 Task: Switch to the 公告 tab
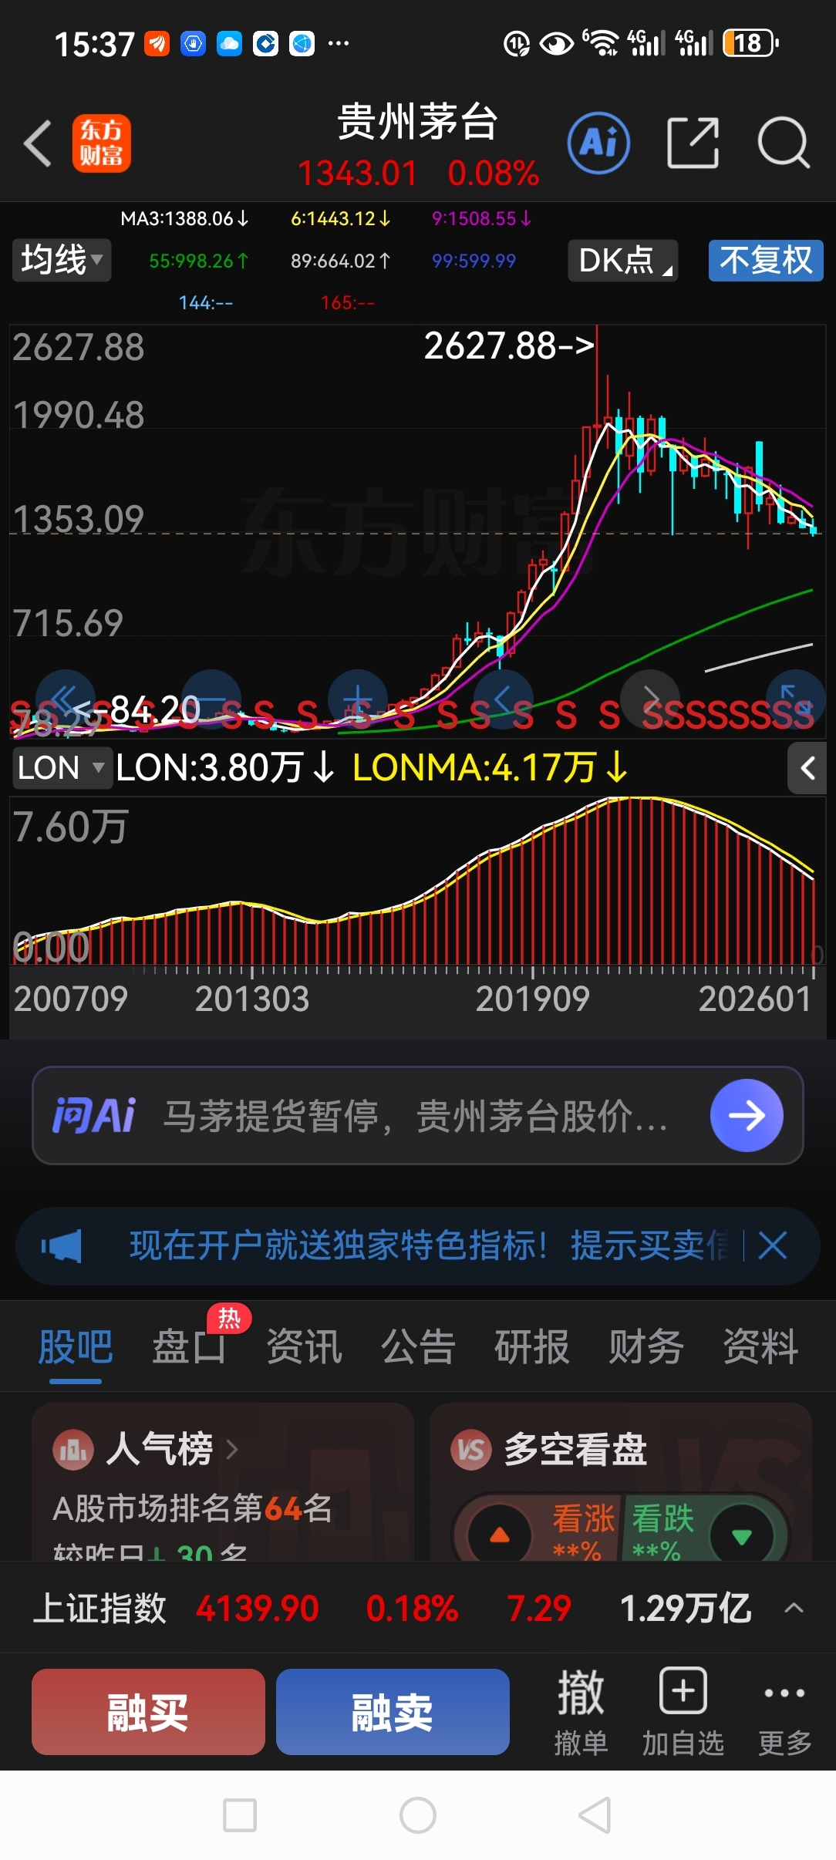pyautogui.click(x=418, y=1347)
